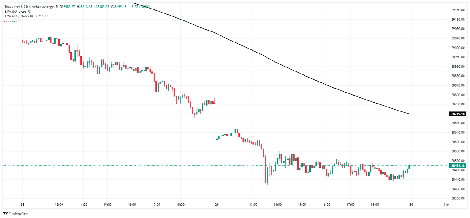Image resolution: width=470 pixels, height=218 pixels.
Task: Click the 39000.00 price axis label
Action: click(x=458, y=48)
